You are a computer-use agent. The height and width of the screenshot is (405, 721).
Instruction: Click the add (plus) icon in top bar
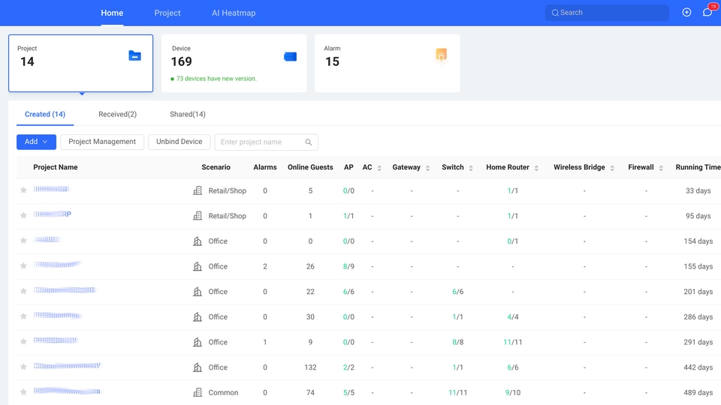pyautogui.click(x=686, y=13)
